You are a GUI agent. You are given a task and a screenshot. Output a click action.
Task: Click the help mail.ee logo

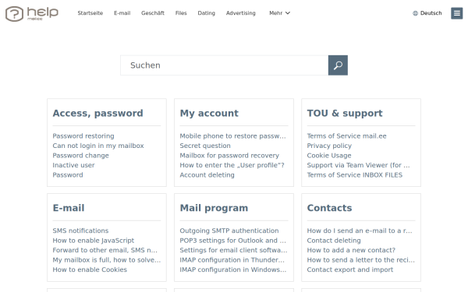(x=32, y=14)
